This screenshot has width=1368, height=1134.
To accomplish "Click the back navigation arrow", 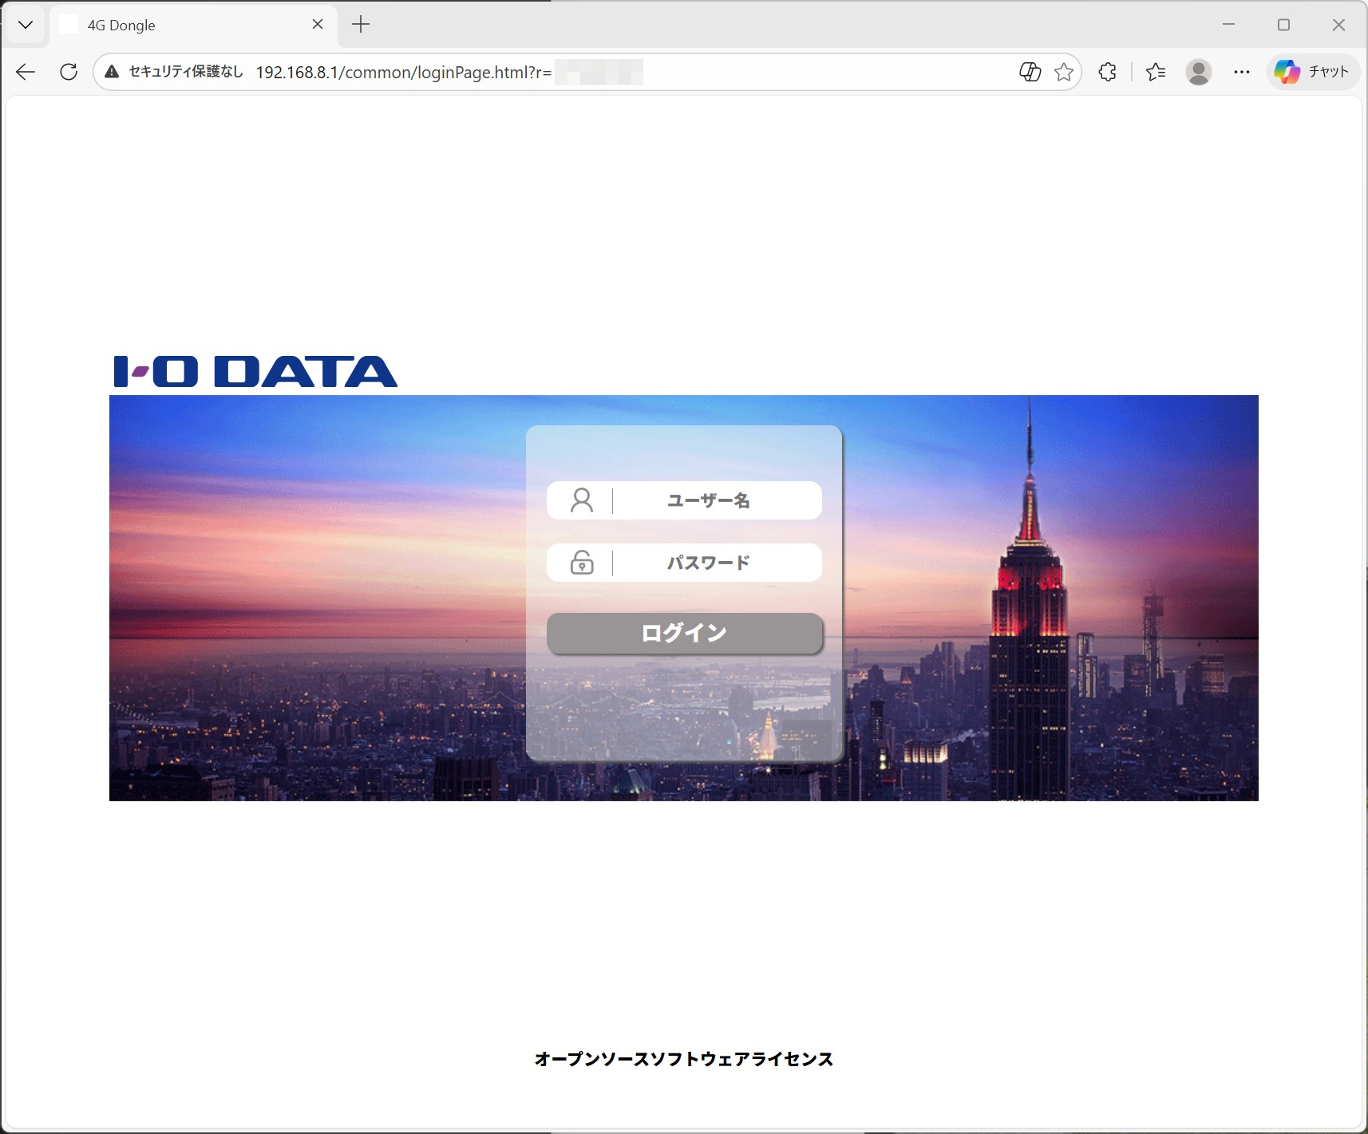I will (x=26, y=72).
